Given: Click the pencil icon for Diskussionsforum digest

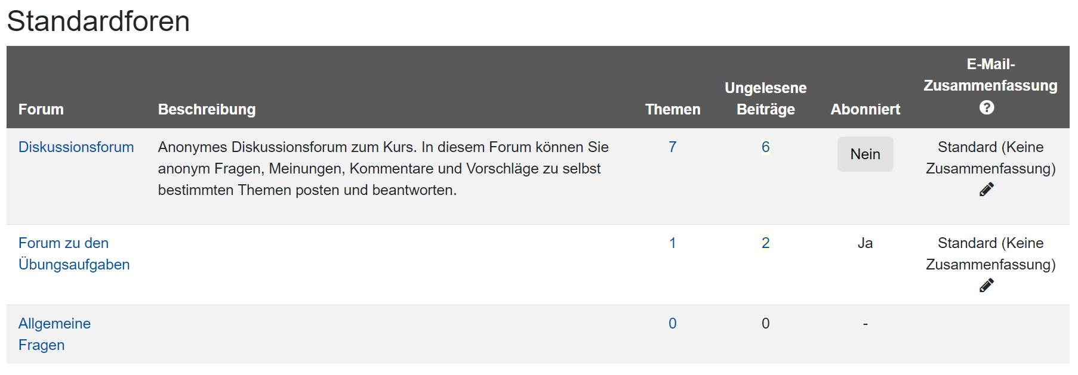Looking at the screenshot, I should [986, 189].
